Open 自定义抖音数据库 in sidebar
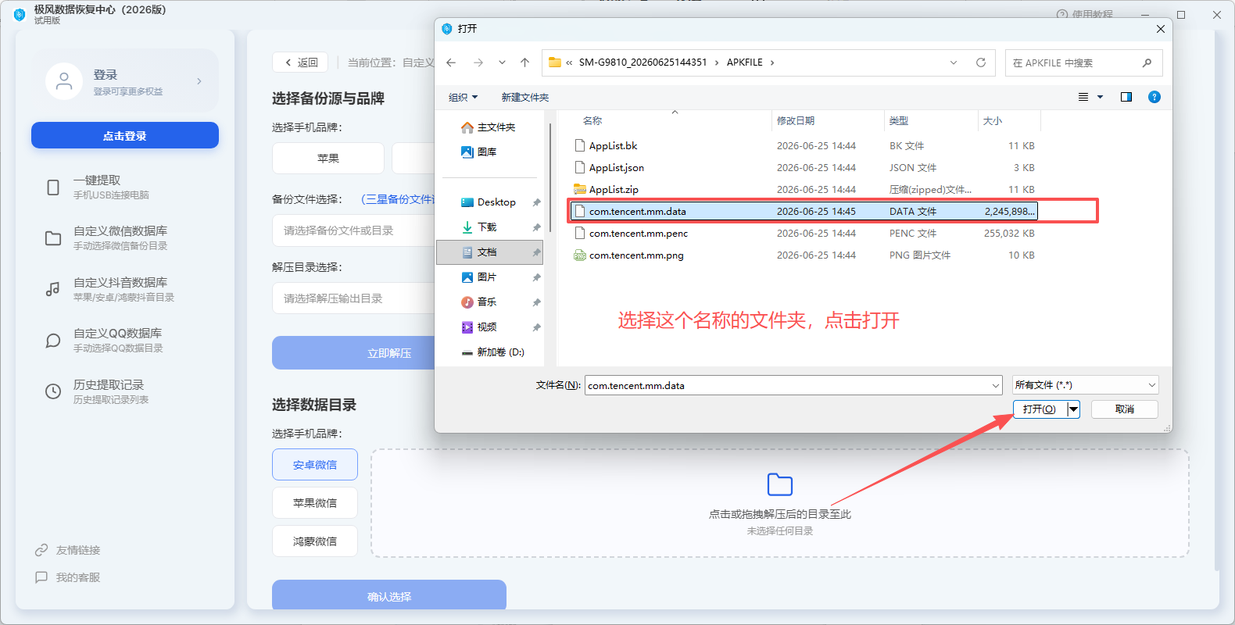Image resolution: width=1235 pixels, height=625 pixels. coord(125,290)
